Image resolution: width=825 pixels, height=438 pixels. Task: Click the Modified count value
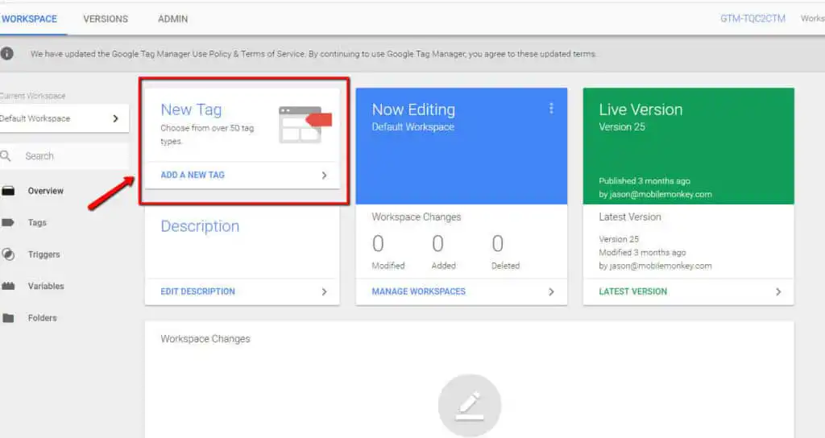378,244
